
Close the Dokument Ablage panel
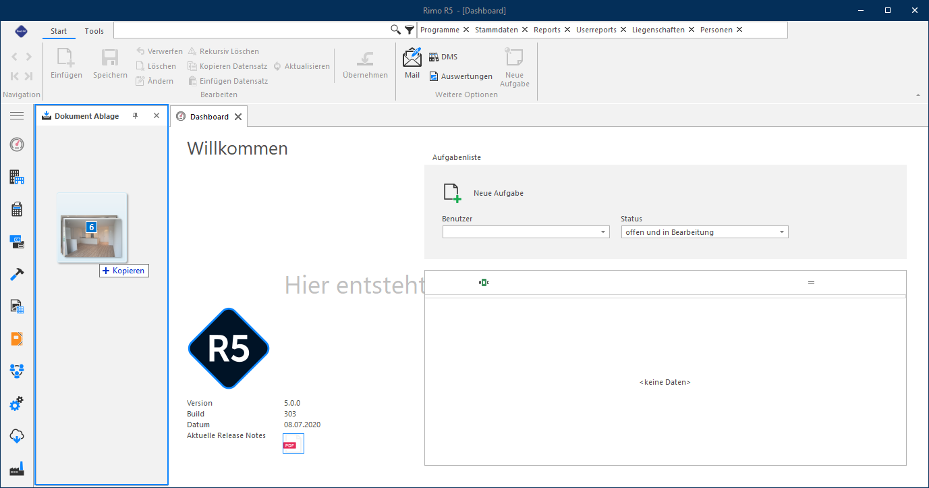157,116
